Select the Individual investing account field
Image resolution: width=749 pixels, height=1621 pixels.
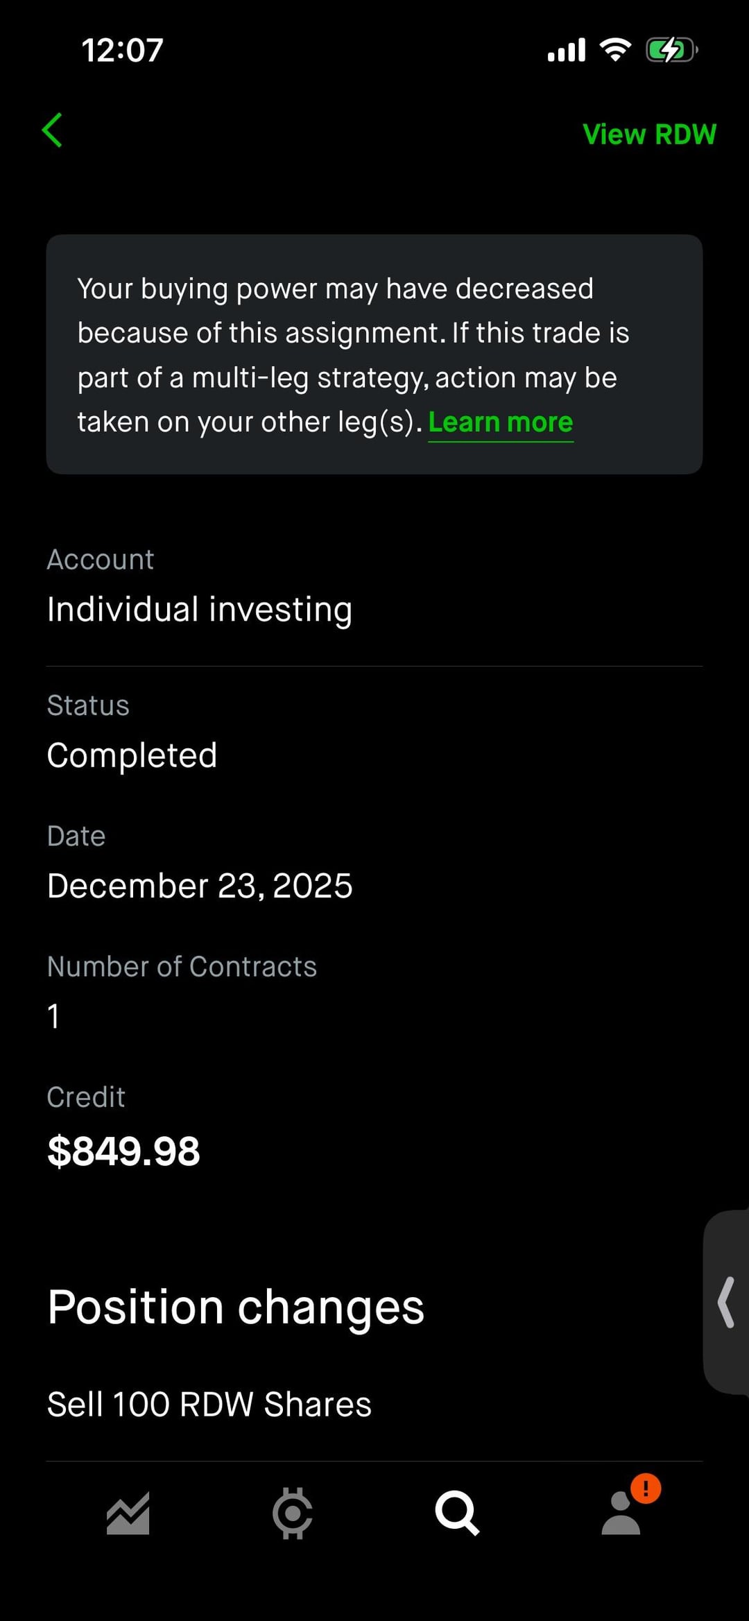(200, 610)
